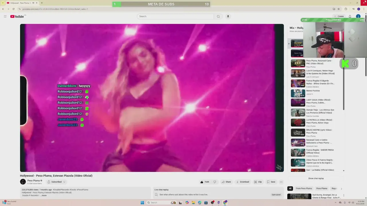Viewport: 367px width, 206px height.
Task: Open File Explorer from taskbar
Action: [x=193, y=203]
